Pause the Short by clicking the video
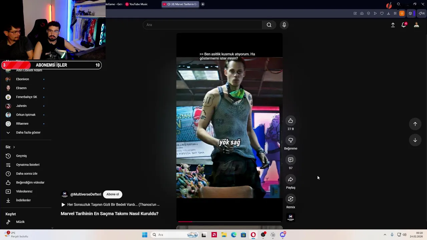 (230, 127)
